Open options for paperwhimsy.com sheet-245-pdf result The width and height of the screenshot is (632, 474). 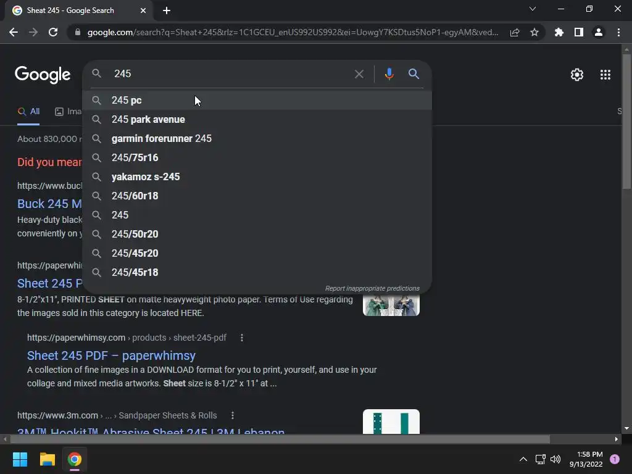click(x=242, y=338)
